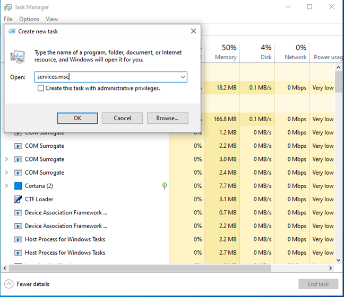344x297 pixels.
Task: Click the Create new task dialog icon
Action: tap(12, 31)
